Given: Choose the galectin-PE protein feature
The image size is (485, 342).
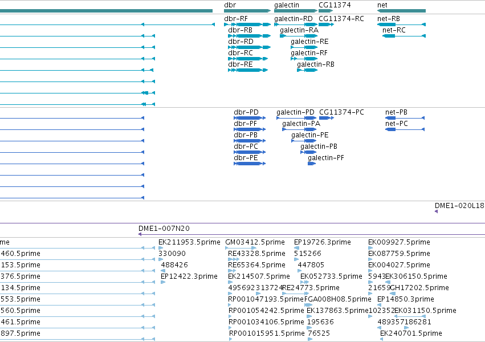Looking at the screenshot, I should pos(304,141).
